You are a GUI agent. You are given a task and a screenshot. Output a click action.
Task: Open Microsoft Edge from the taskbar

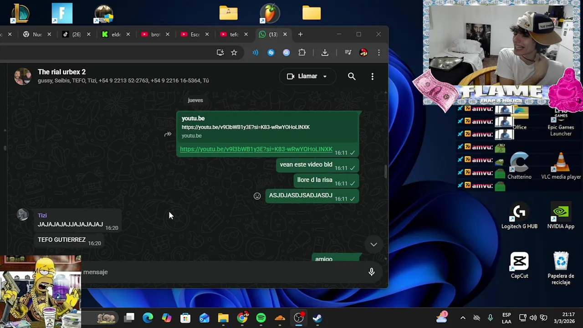(x=148, y=318)
